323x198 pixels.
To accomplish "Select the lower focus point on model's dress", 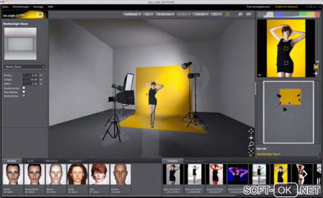I will 286,63.
